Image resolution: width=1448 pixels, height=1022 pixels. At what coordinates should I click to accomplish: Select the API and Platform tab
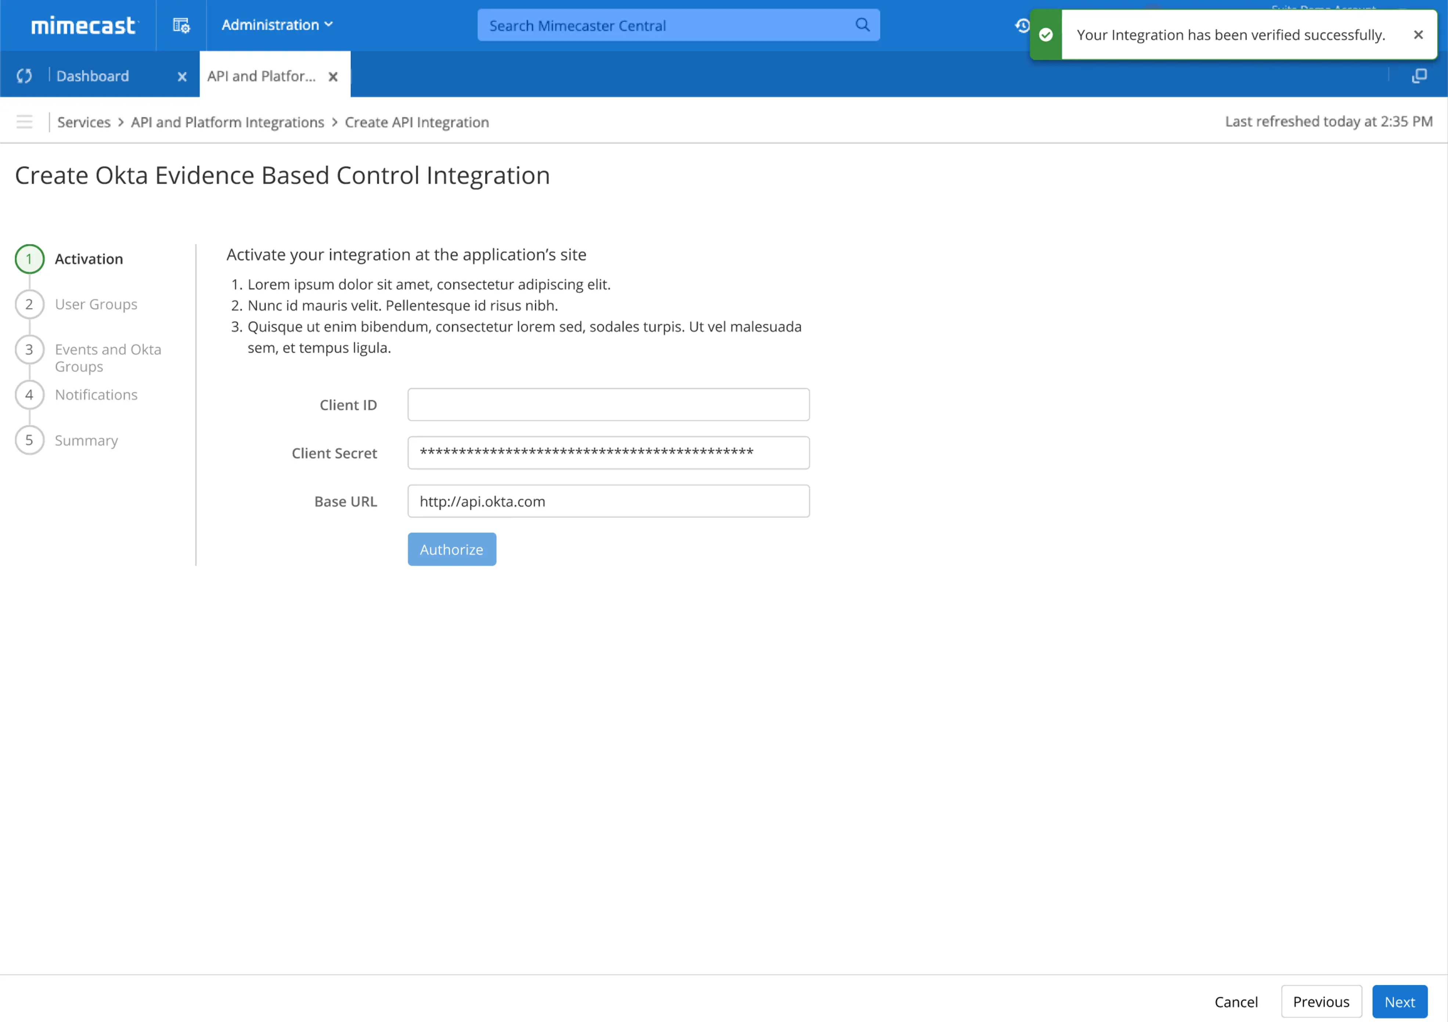point(261,76)
